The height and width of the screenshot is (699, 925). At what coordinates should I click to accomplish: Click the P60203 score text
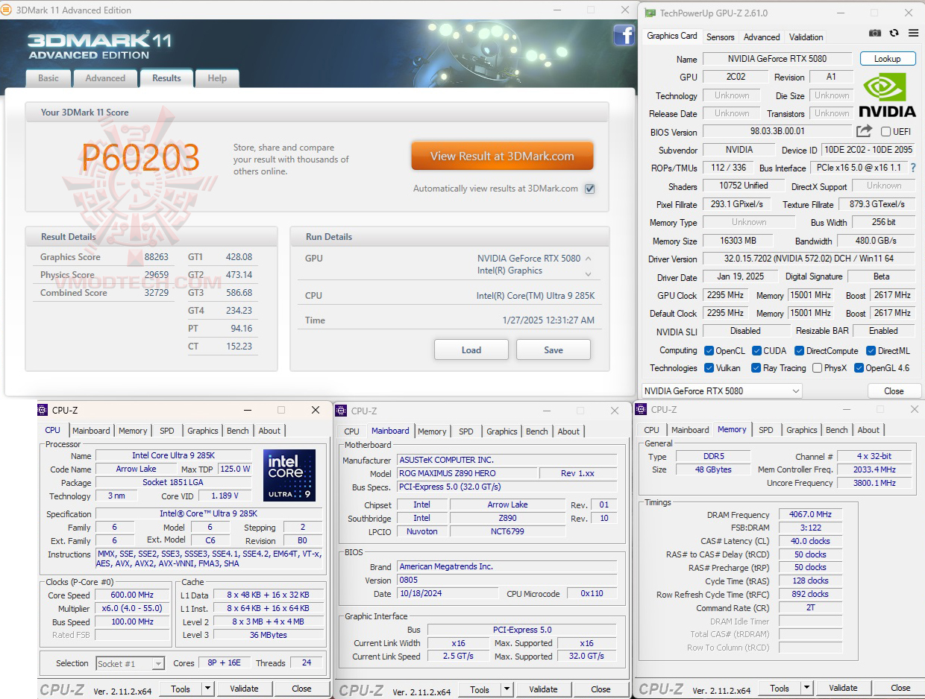coord(140,157)
